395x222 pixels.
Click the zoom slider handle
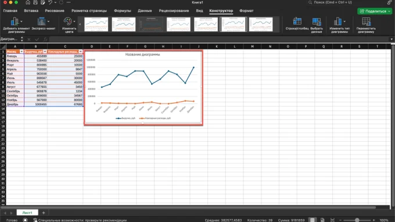pos(357,220)
